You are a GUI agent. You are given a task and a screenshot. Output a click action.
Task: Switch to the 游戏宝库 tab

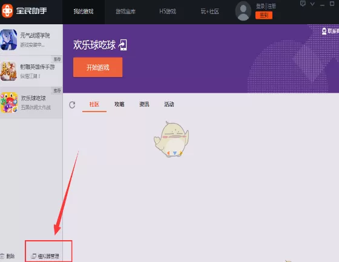[x=126, y=12]
